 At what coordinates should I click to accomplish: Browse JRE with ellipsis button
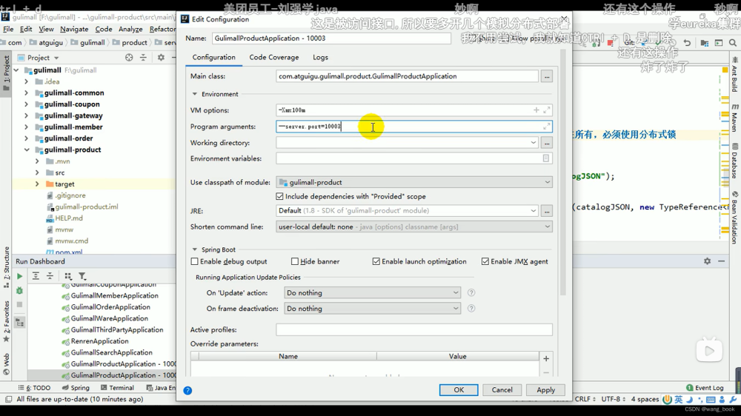pyautogui.click(x=547, y=211)
